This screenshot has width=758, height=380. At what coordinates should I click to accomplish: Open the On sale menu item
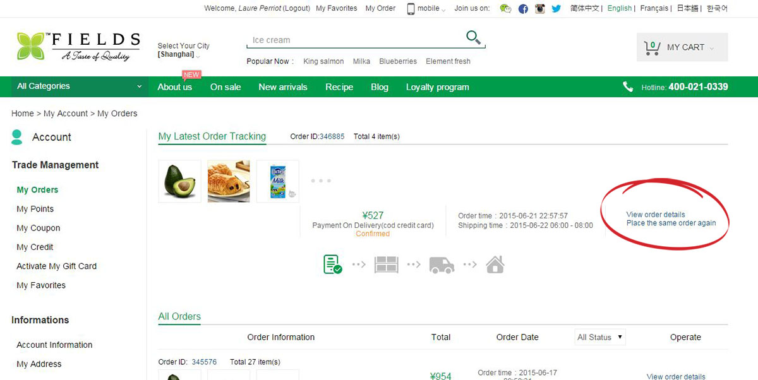click(x=226, y=87)
